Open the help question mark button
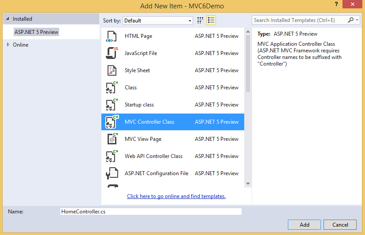The width and height of the screenshot is (365, 235). (336, 4)
